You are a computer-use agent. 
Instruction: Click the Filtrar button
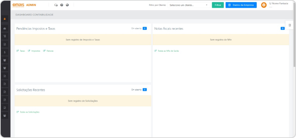pos(218,5)
